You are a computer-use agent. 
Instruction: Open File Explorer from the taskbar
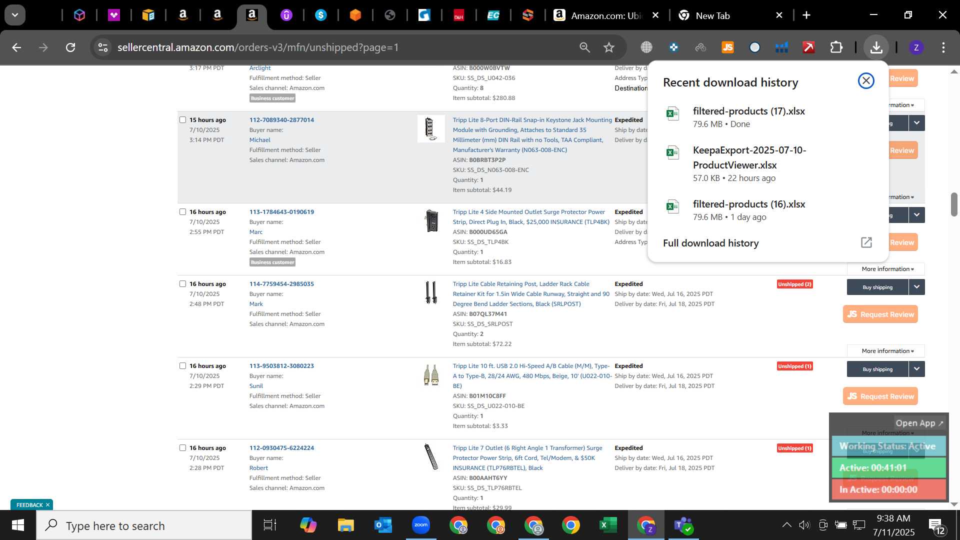click(x=345, y=525)
